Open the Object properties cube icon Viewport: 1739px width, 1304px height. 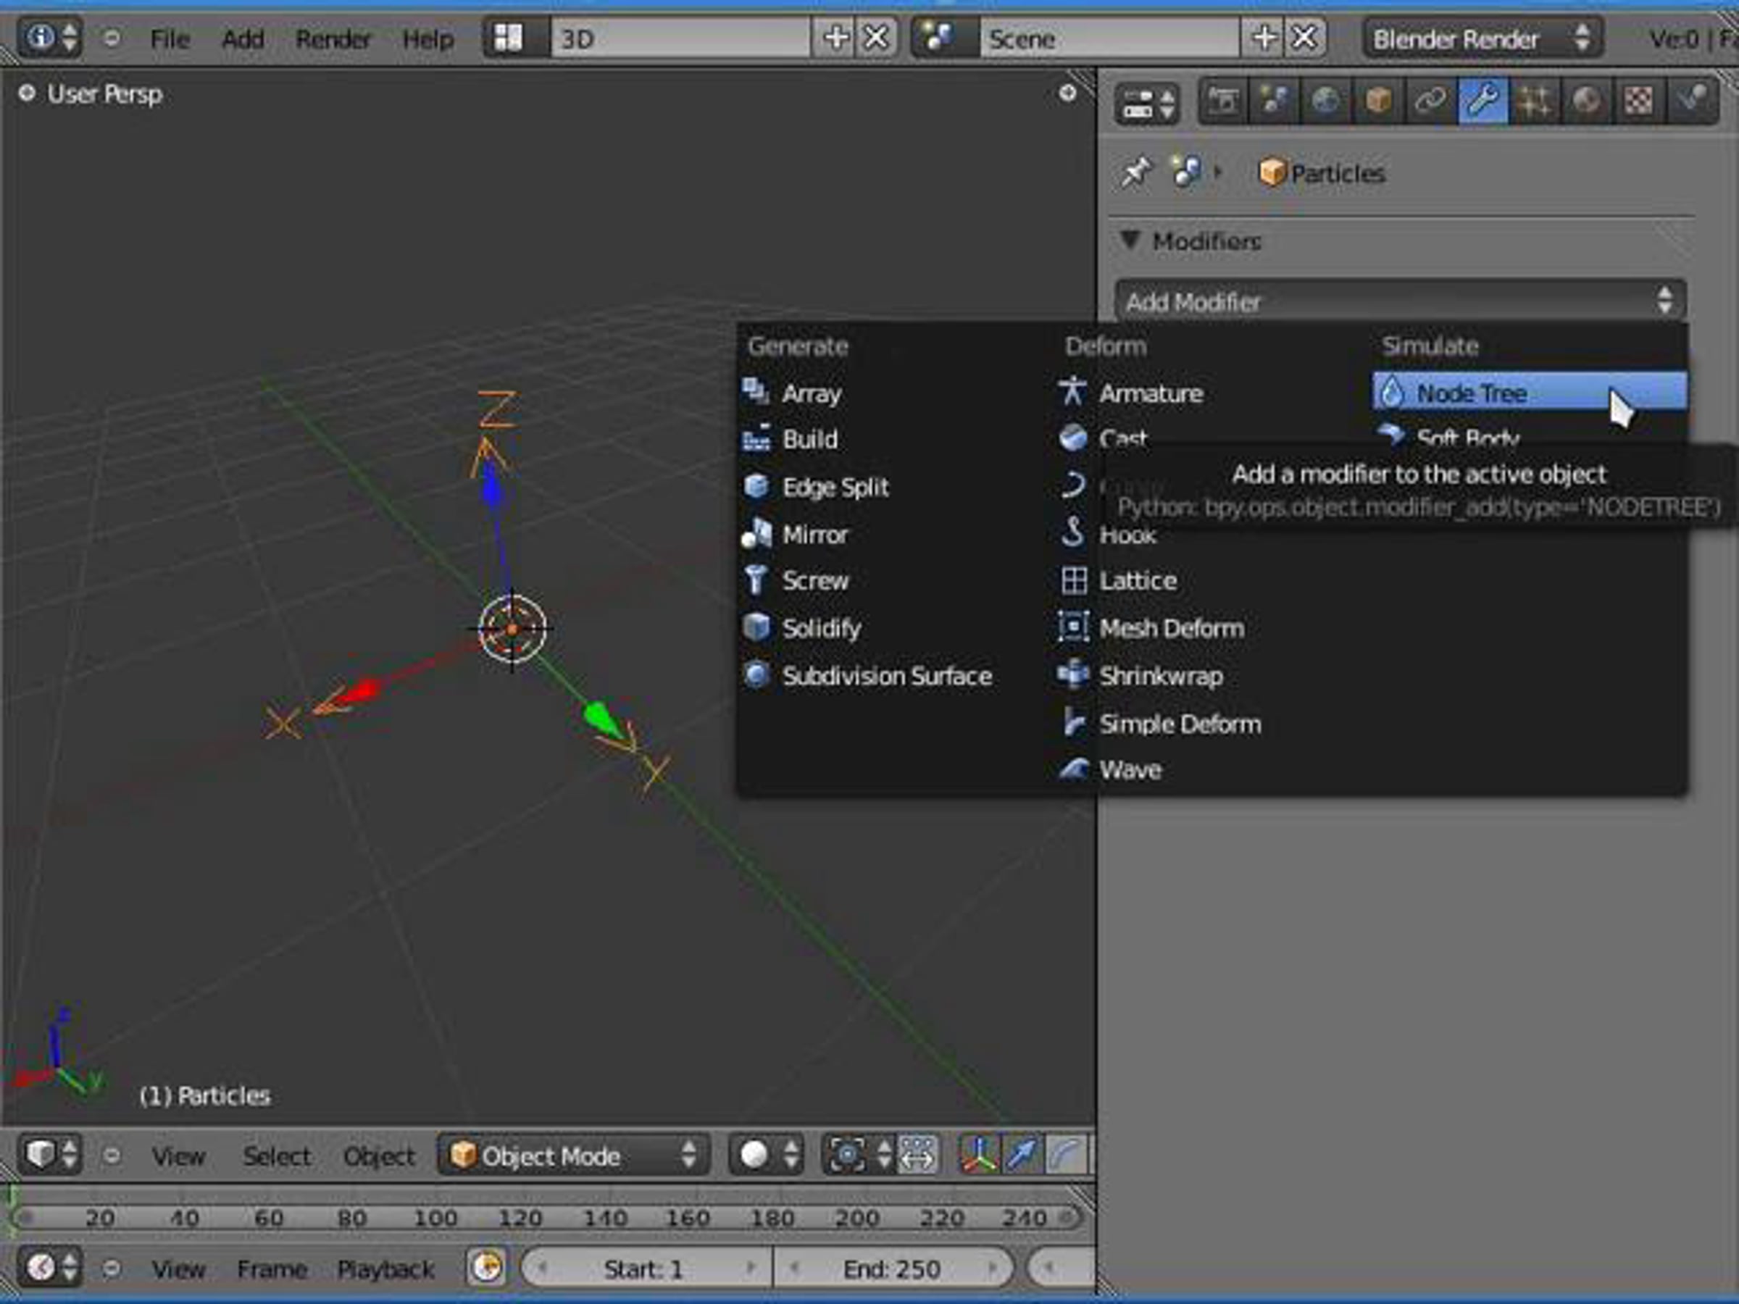point(1377,101)
